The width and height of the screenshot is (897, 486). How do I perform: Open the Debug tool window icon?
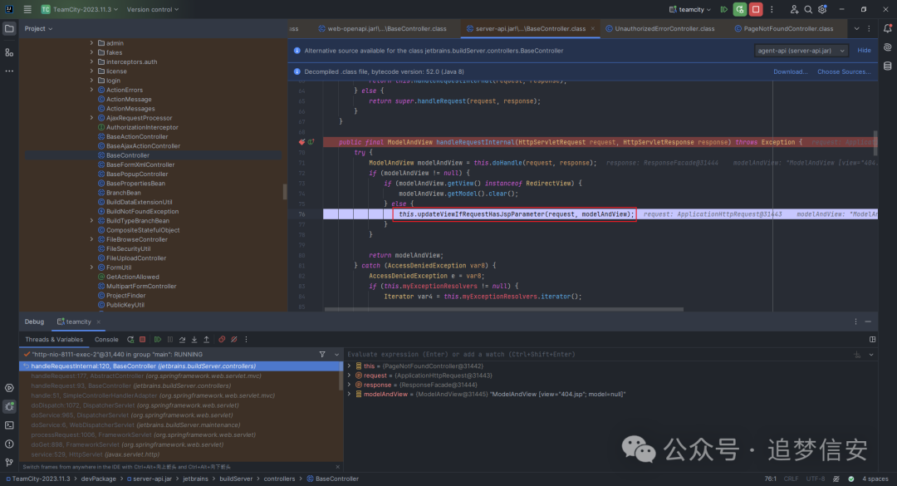point(9,406)
